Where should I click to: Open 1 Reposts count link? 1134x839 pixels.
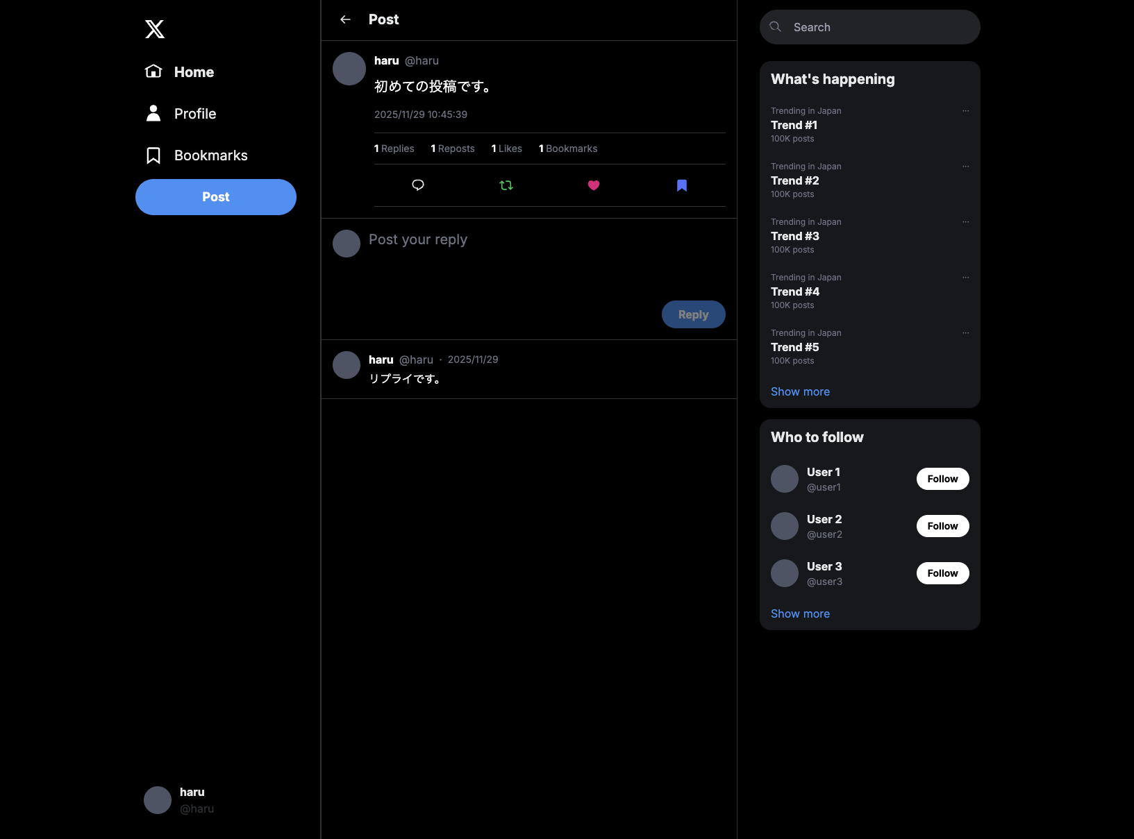click(x=453, y=149)
